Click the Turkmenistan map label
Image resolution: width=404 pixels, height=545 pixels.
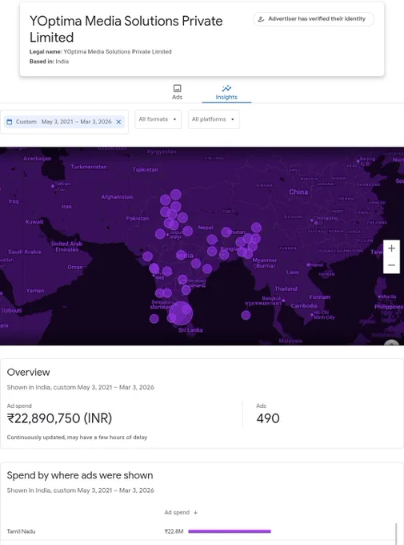coord(89,167)
